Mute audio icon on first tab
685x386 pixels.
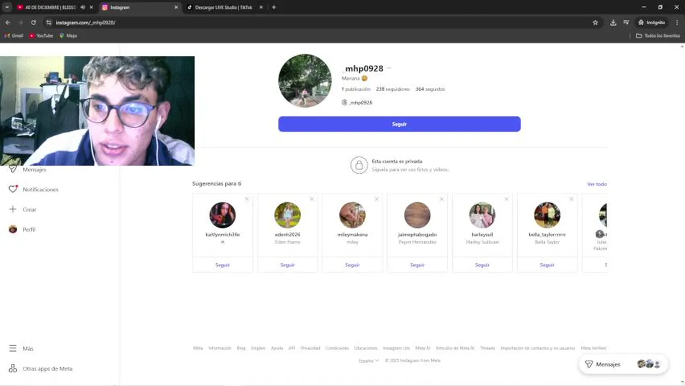pos(83,8)
